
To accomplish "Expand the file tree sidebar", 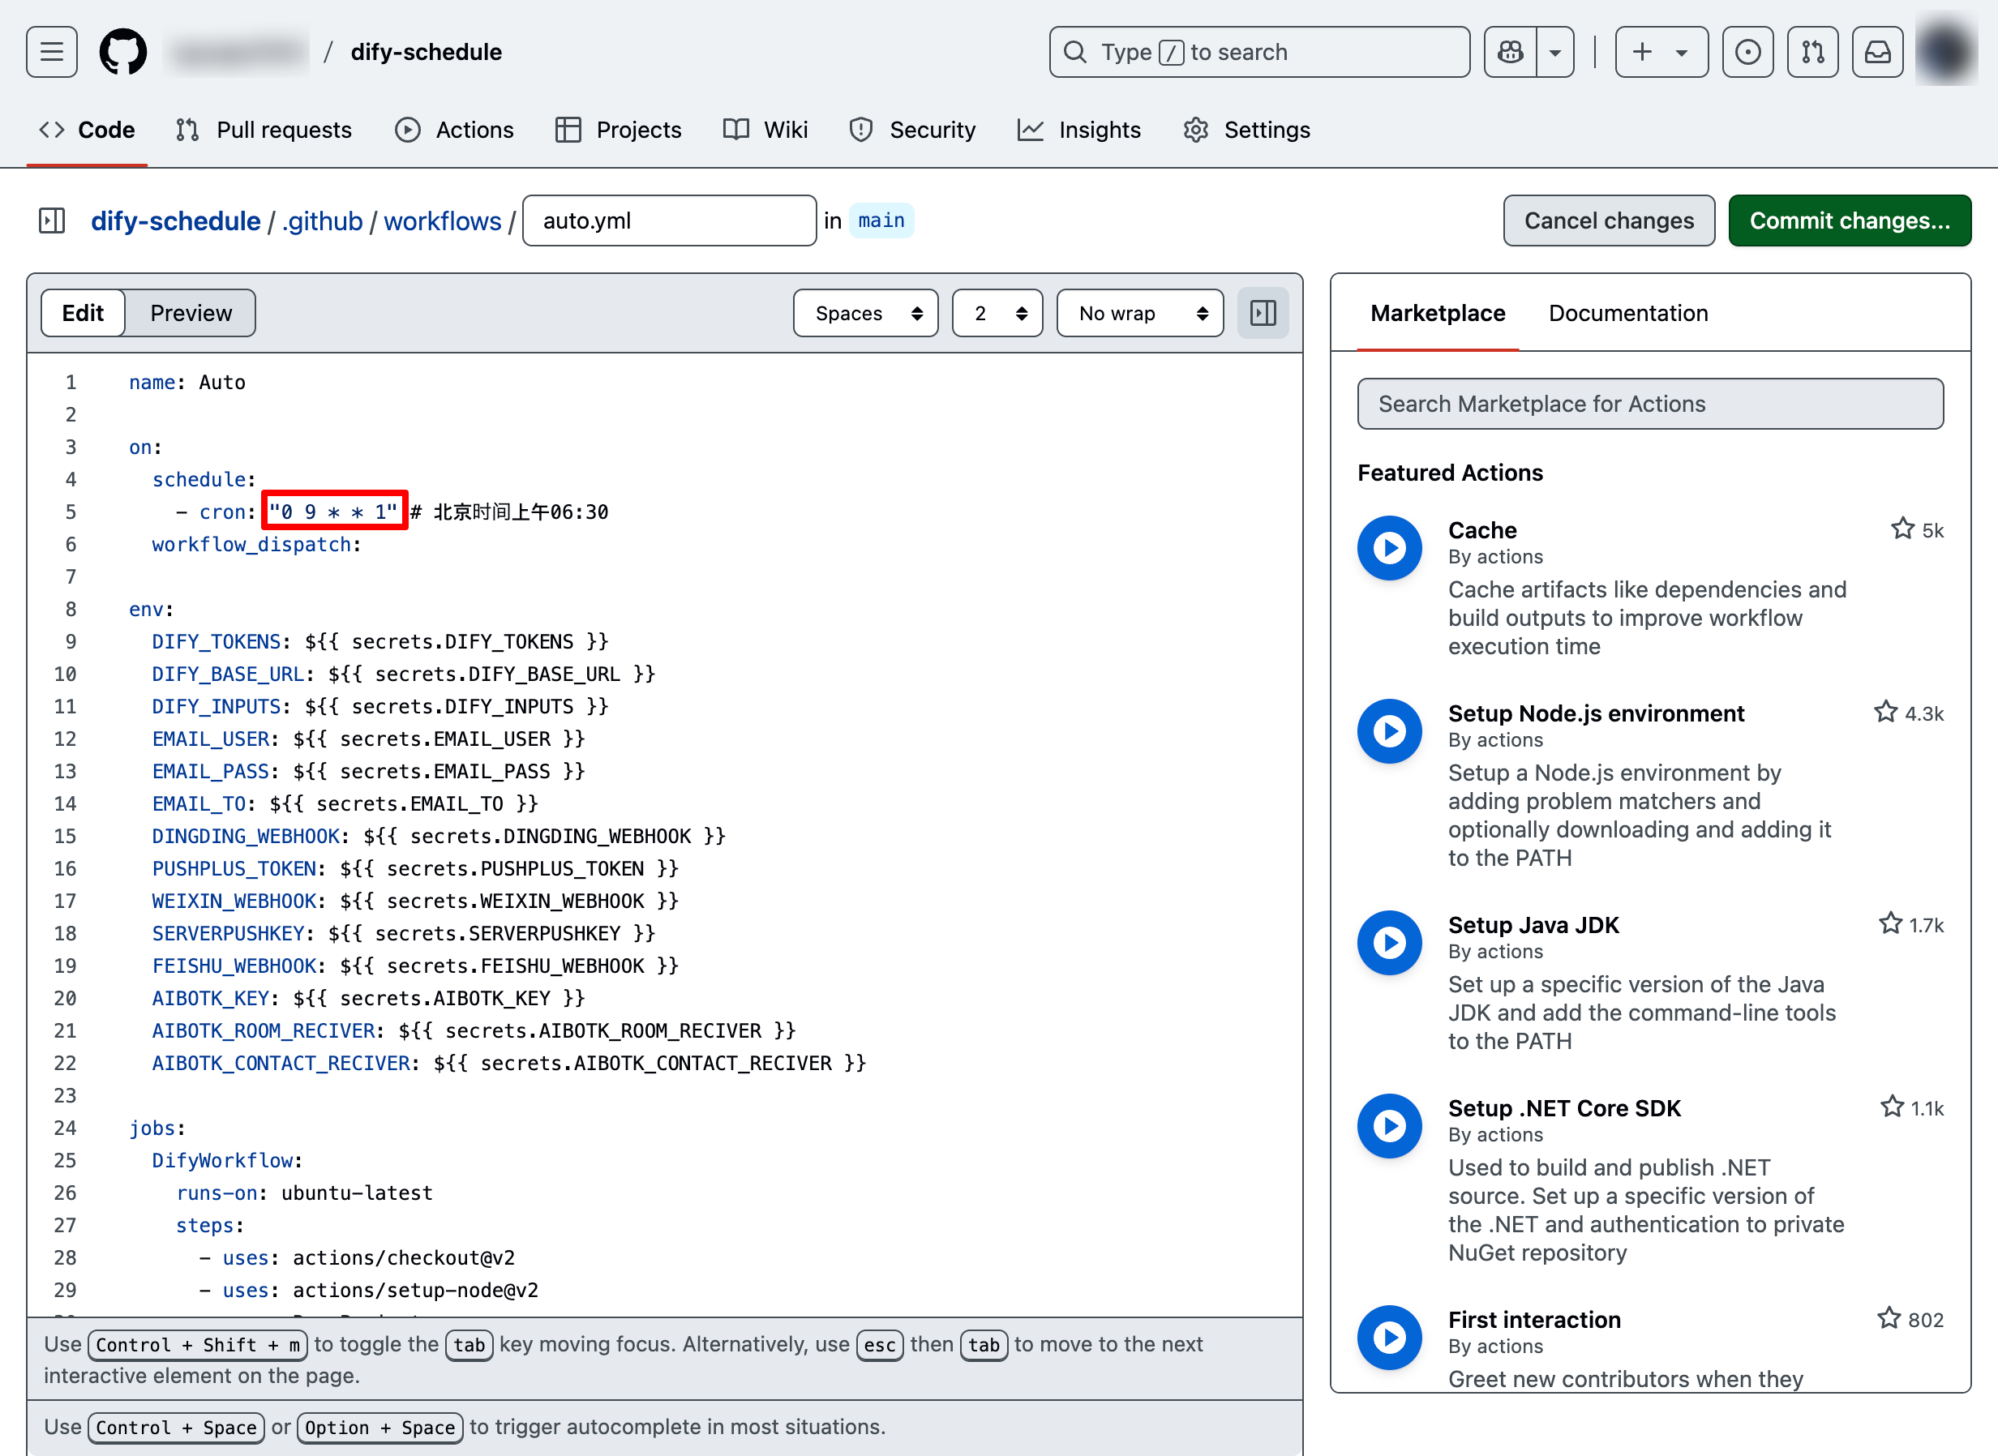I will [52, 221].
